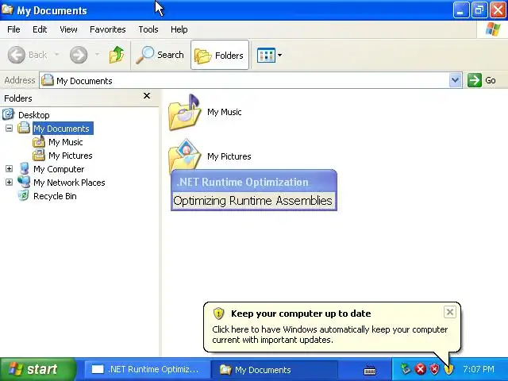508x381 pixels.
Task: Open the Back history dropdown arrow
Action: [x=56, y=55]
